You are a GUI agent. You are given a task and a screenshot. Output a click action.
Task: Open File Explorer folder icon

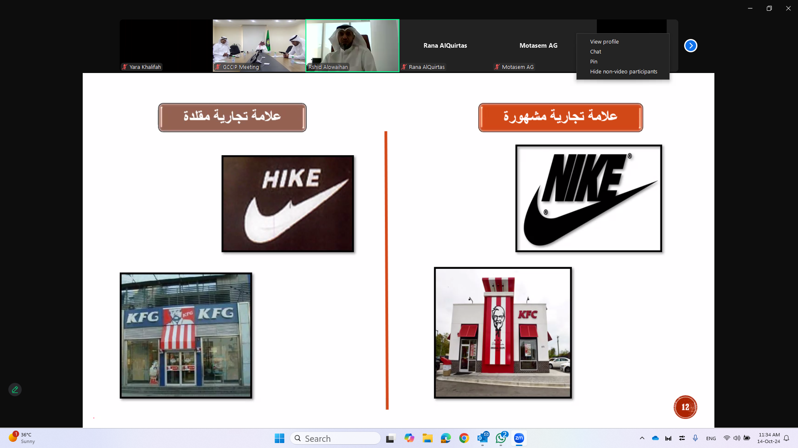point(428,438)
